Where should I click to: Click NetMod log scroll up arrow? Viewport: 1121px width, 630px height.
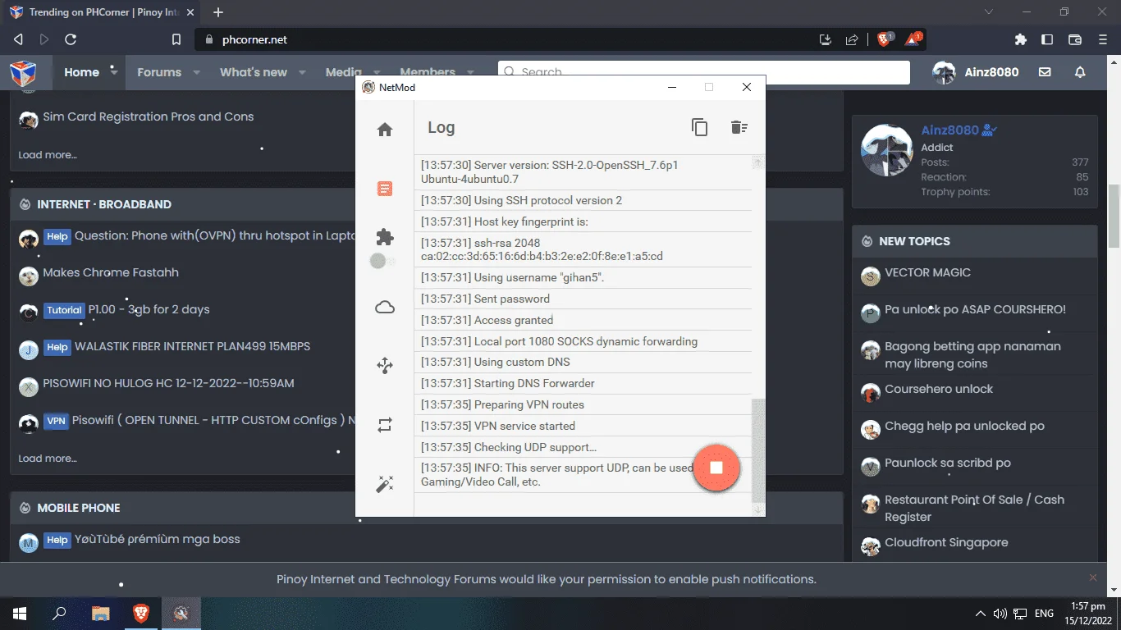tap(758, 162)
